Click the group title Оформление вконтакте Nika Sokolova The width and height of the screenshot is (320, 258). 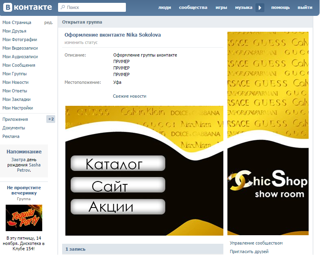point(112,35)
